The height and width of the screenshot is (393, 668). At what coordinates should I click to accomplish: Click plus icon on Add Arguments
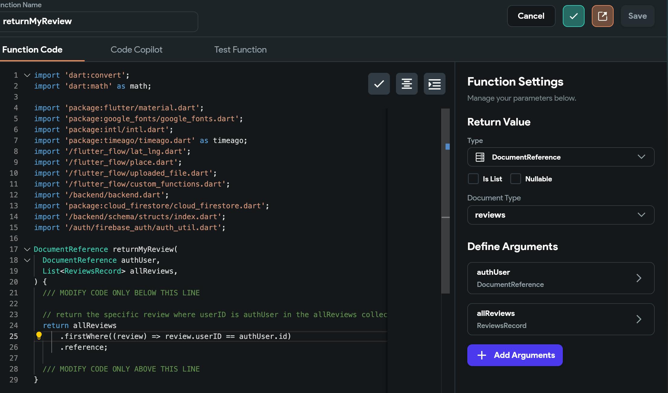[482, 355]
